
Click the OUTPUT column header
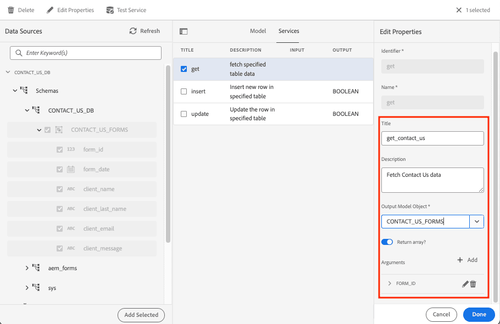pyautogui.click(x=342, y=50)
